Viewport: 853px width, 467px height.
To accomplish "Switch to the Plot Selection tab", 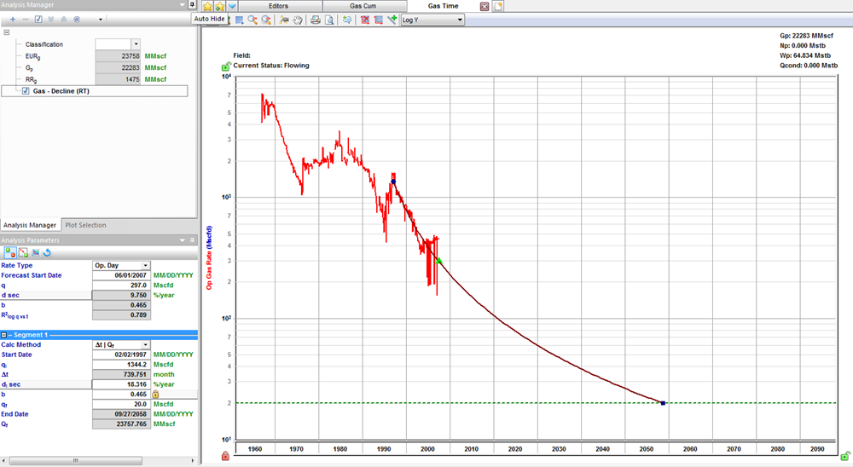I will [85, 225].
